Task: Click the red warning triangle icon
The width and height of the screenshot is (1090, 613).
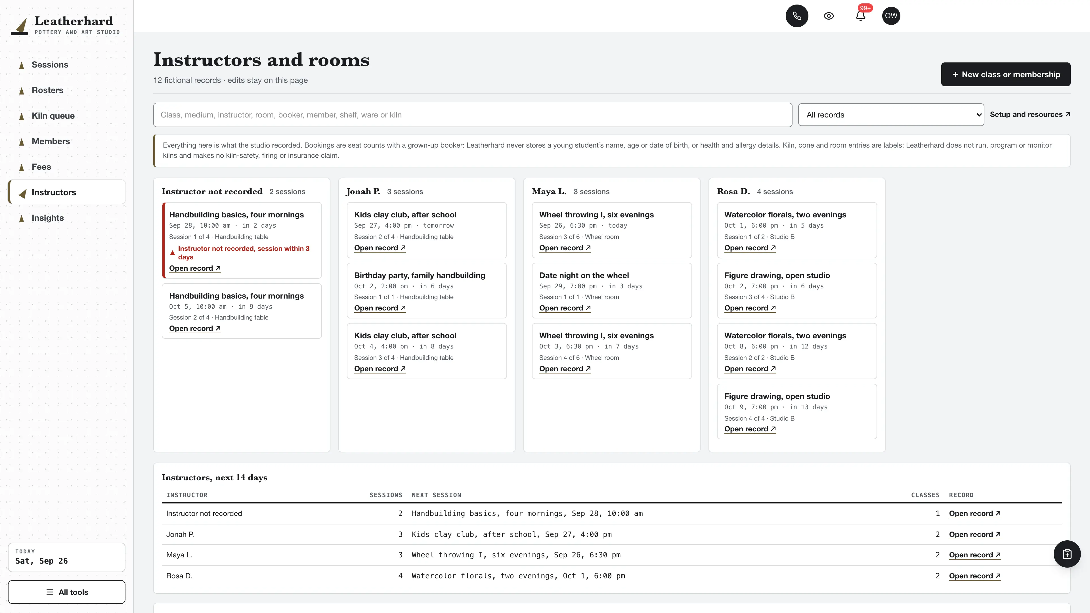Action: tap(172, 253)
